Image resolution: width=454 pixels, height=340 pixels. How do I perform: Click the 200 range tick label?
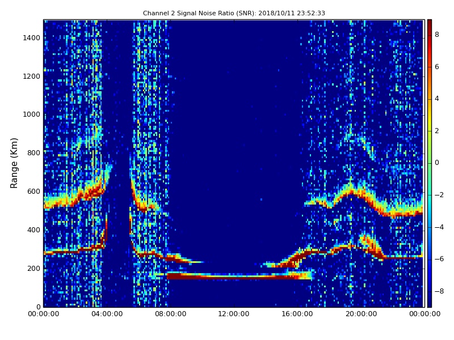tap(33, 268)
